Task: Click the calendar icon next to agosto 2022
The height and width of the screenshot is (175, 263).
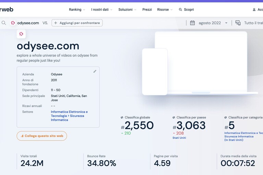Action: tap(192, 23)
